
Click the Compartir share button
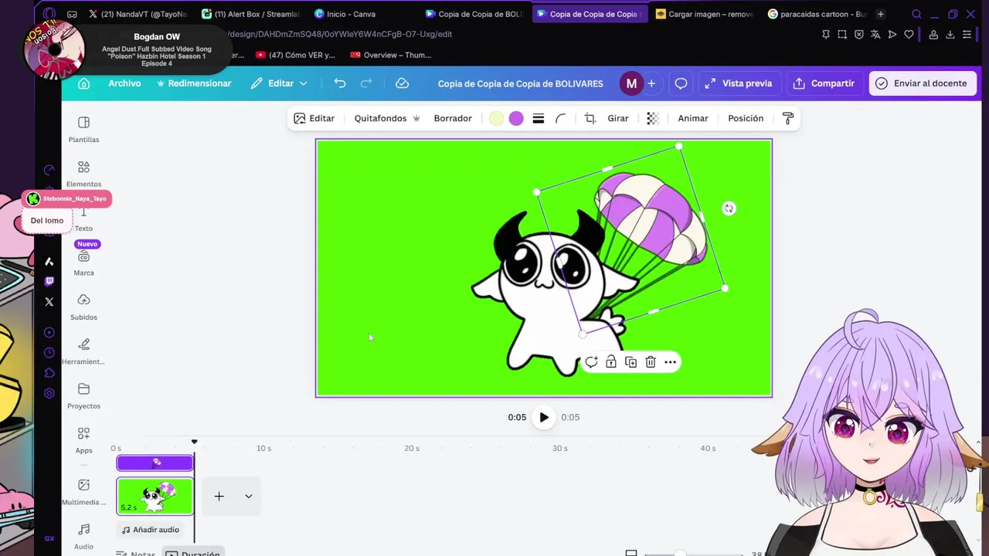(824, 83)
